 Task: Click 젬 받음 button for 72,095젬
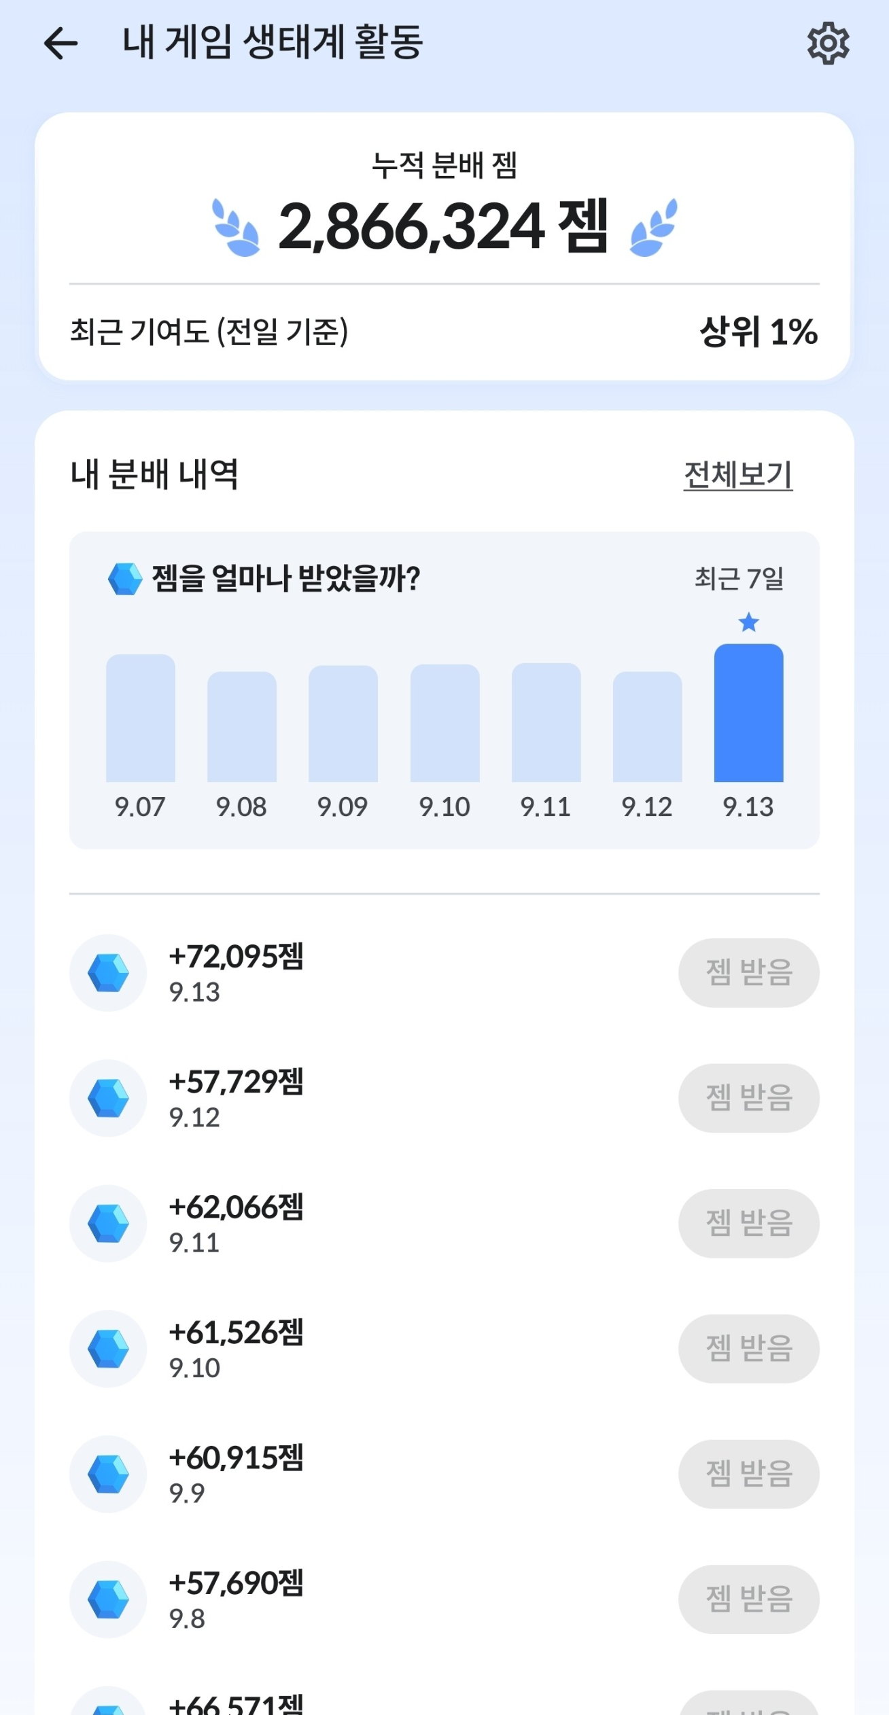[749, 973]
